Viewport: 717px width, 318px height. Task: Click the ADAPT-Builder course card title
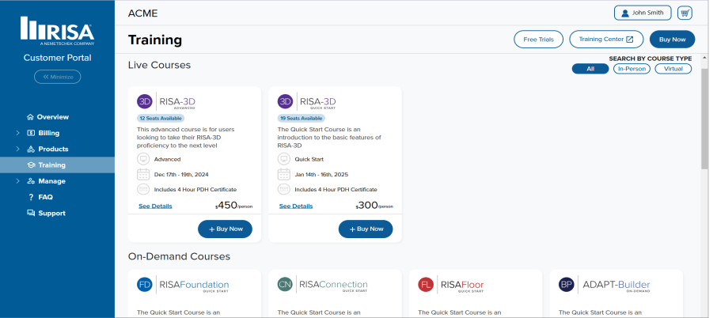pos(616,286)
